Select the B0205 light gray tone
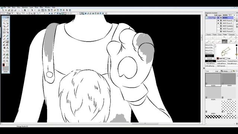This screenshot has height=134, width=238. pyautogui.click(x=213, y=93)
